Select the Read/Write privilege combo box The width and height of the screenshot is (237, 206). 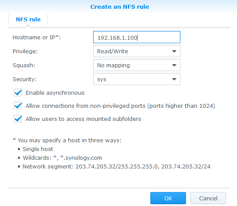[137, 51]
